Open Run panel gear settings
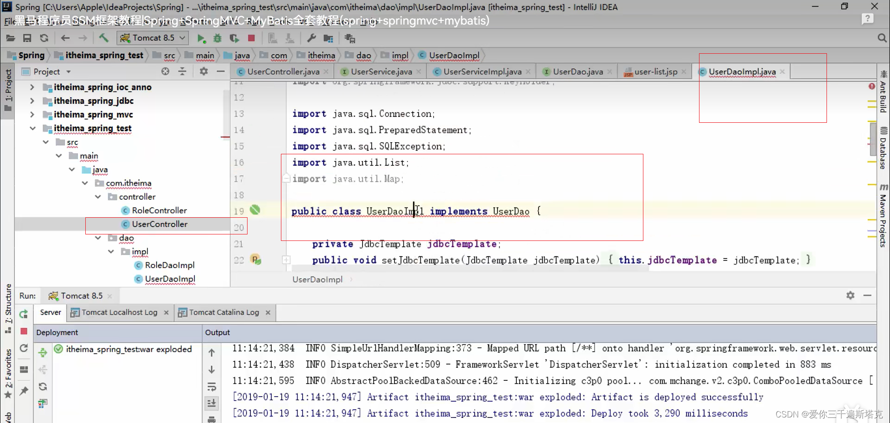 [851, 296]
